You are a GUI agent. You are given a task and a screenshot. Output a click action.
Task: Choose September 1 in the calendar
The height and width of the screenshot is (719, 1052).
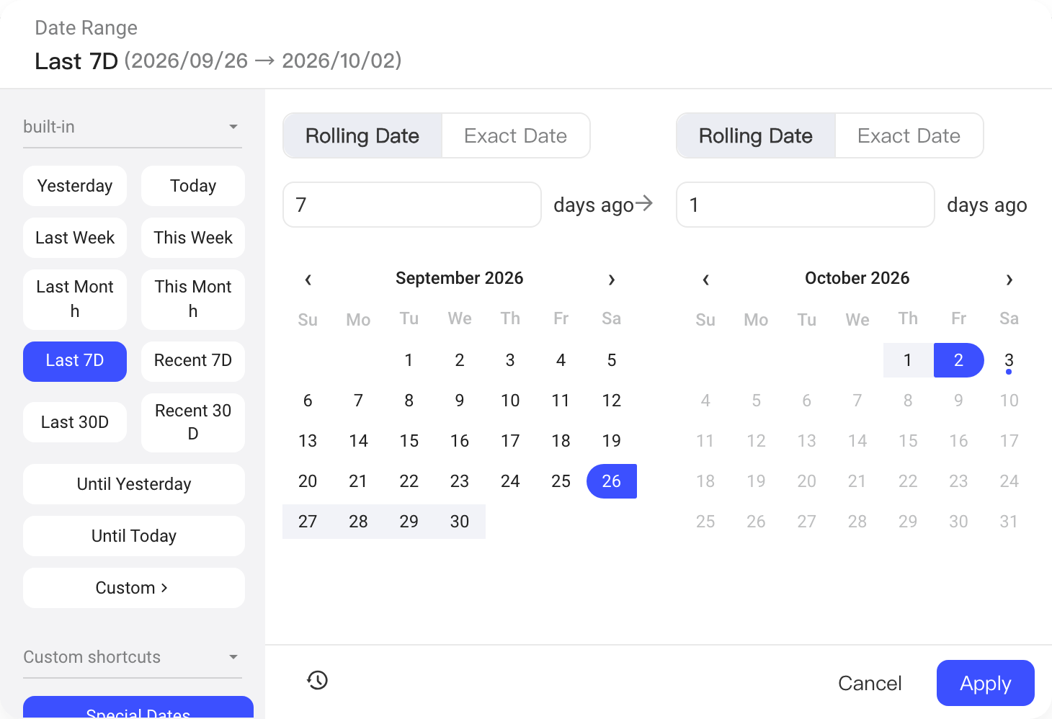click(409, 360)
